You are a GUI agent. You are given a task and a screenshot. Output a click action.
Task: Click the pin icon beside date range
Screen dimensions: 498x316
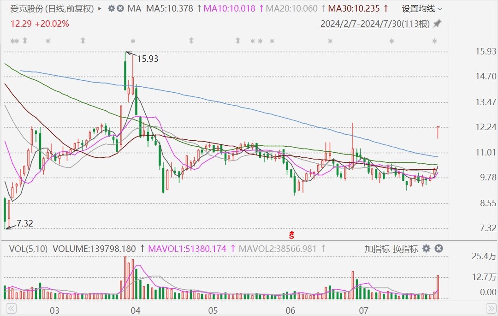tap(437, 23)
